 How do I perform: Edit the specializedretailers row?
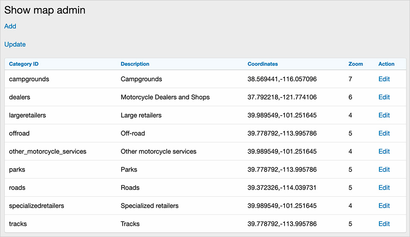[384, 206]
